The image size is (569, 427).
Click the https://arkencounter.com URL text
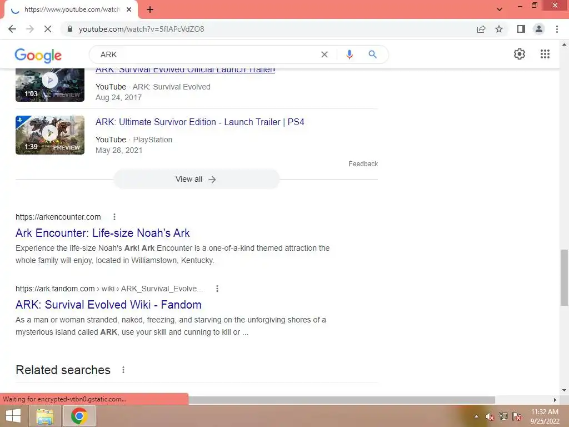point(58,217)
